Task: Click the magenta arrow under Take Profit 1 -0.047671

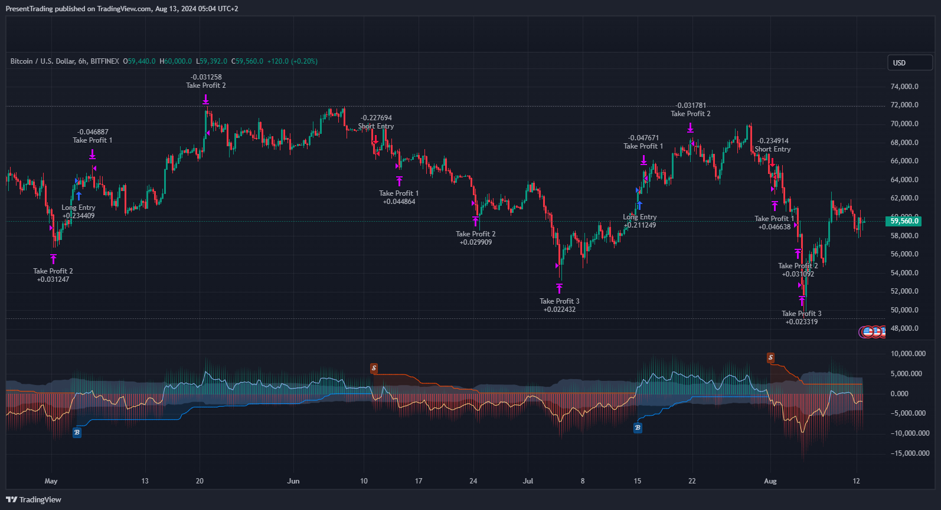Action: [643, 160]
